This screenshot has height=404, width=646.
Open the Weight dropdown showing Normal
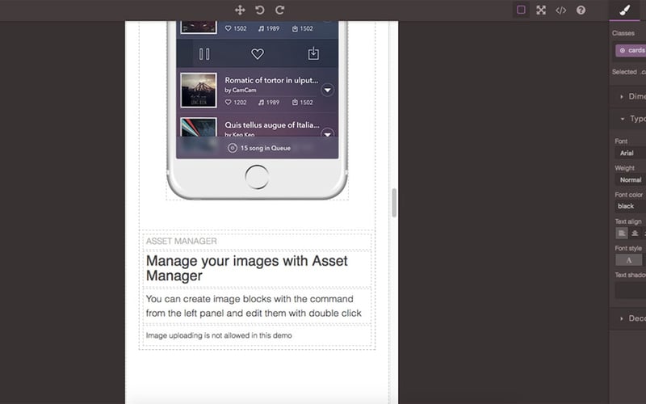(x=631, y=179)
